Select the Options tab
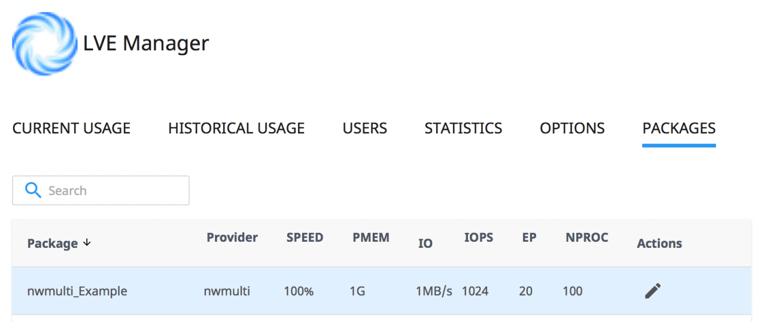Image resolution: width=766 pixels, height=322 pixels. coord(572,128)
